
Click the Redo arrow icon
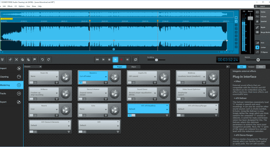(x=48, y=59)
